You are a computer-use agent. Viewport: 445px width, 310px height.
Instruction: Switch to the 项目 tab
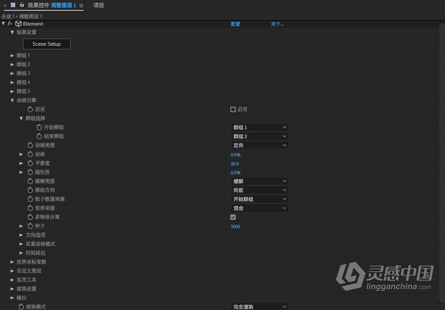(x=98, y=5)
